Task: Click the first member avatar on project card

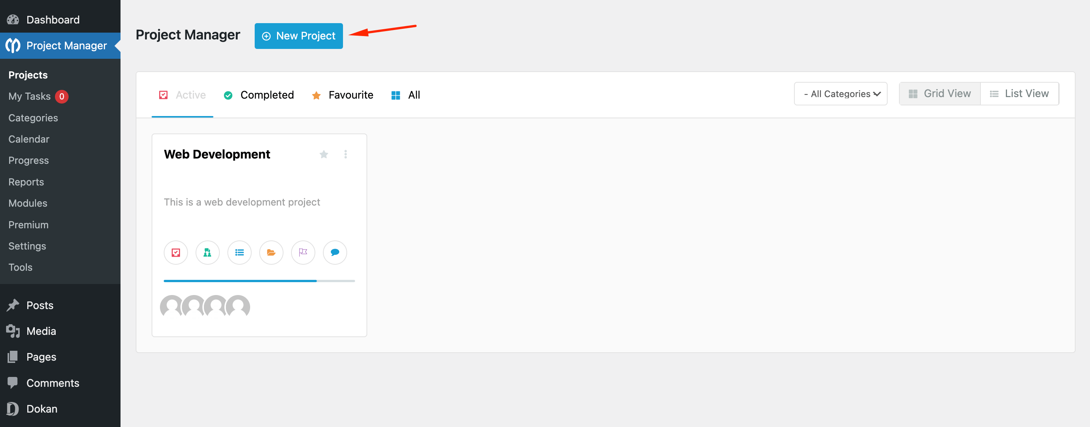Action: [171, 306]
